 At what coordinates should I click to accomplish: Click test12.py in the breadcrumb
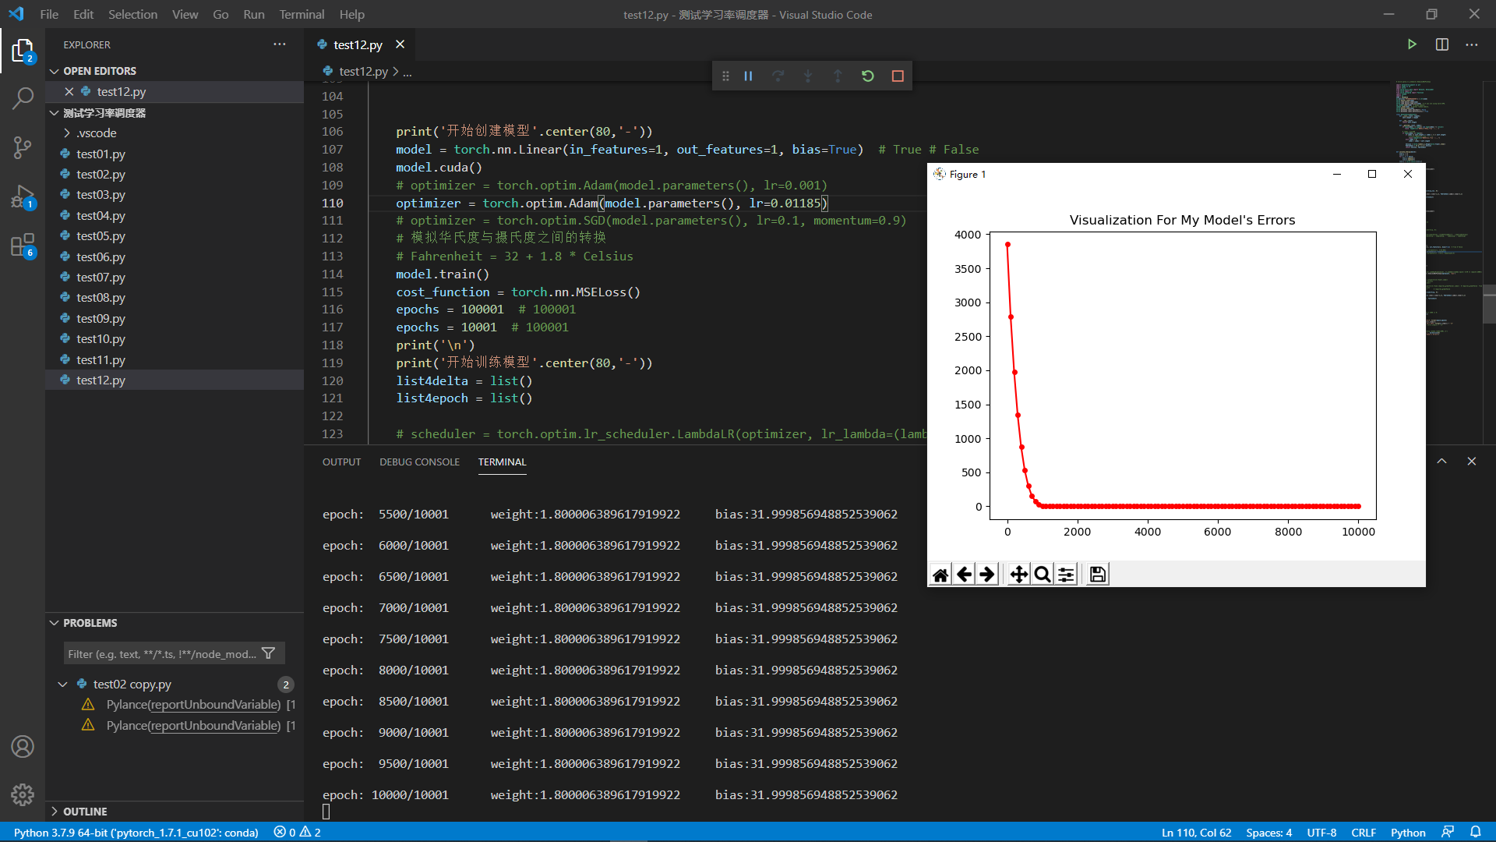point(363,71)
